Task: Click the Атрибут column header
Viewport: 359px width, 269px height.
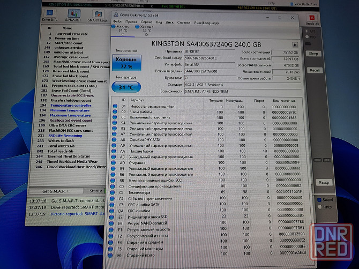Action: (x=137, y=100)
